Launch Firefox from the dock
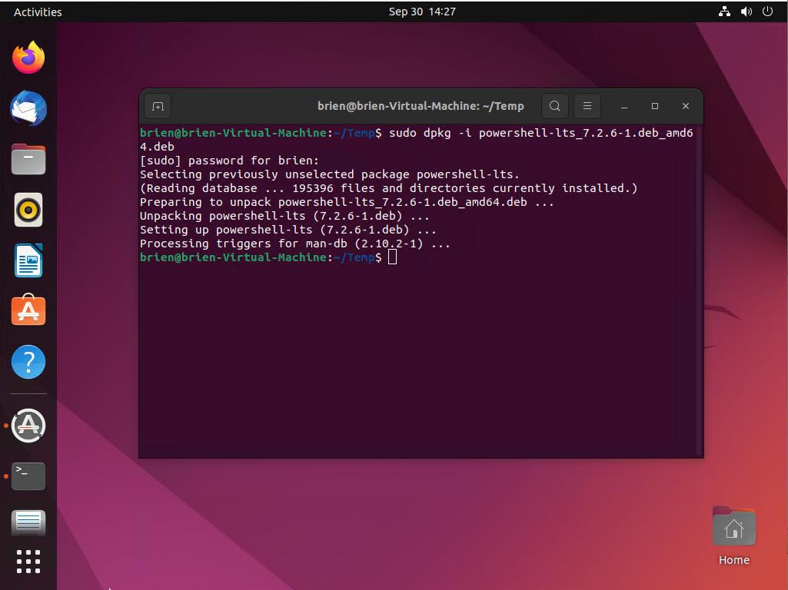Viewport: 788px width, 590px height. pos(28,58)
